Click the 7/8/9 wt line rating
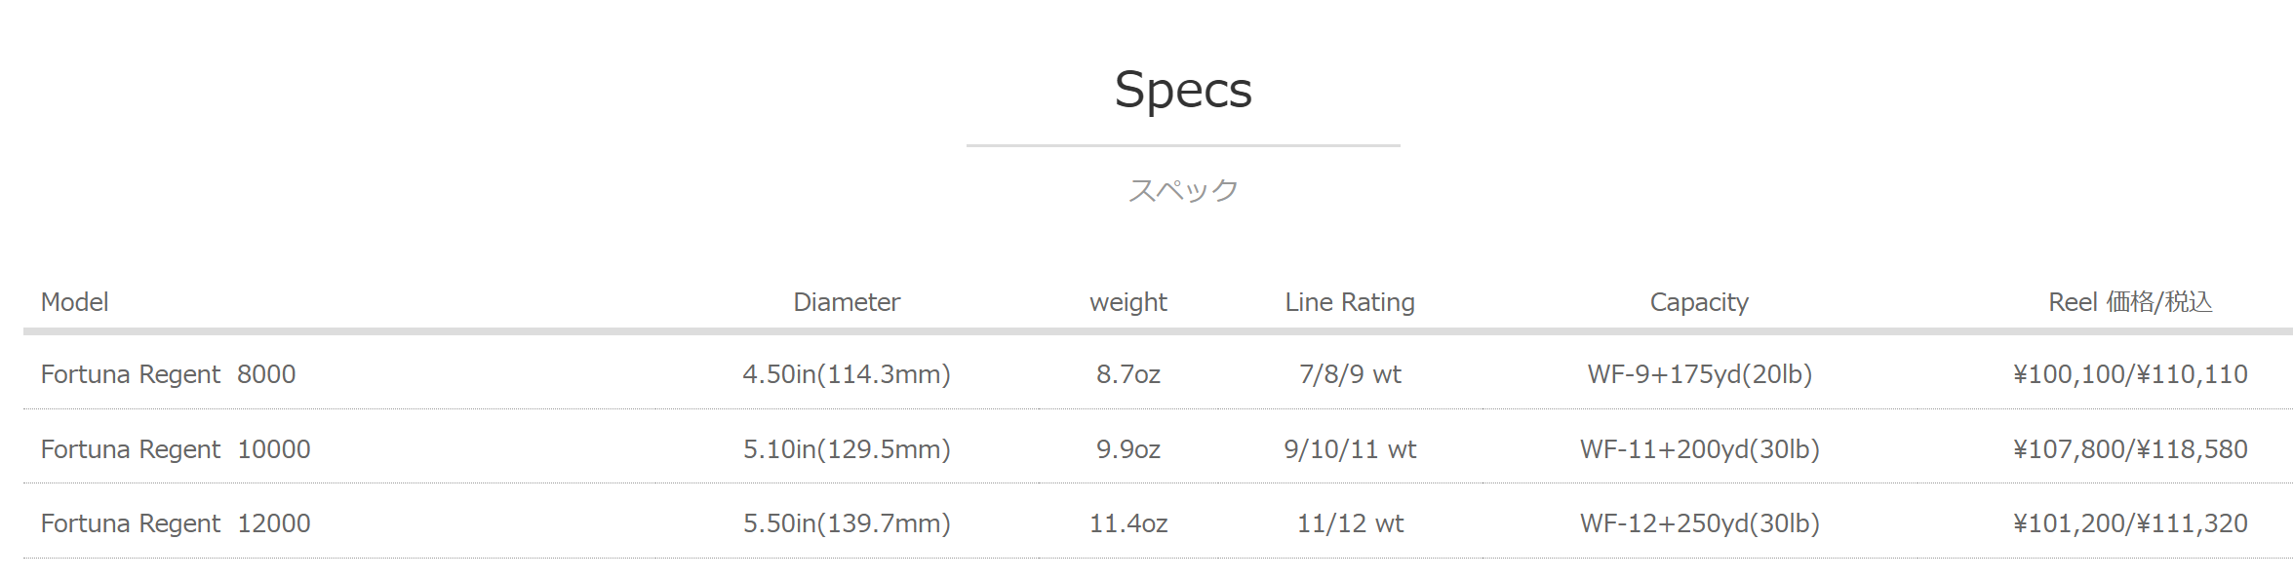The height and width of the screenshot is (579, 2293). point(1350,374)
